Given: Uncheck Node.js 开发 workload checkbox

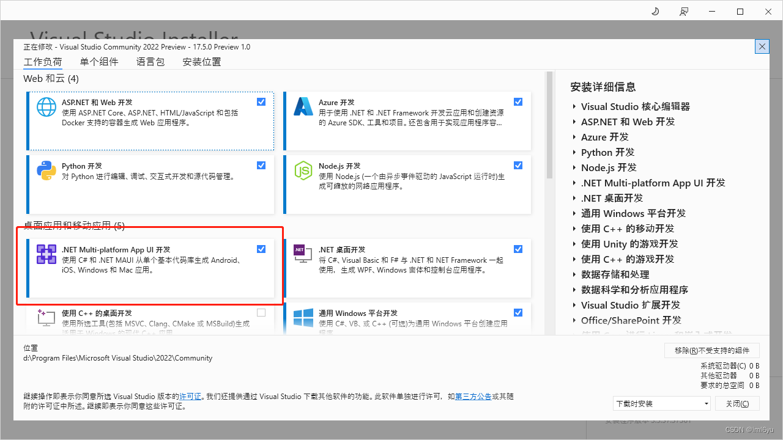Looking at the screenshot, I should [x=518, y=165].
